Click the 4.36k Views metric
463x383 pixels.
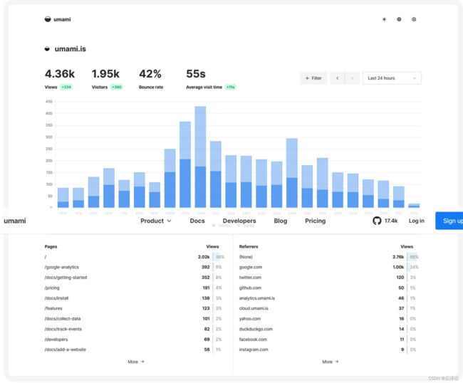(60, 79)
